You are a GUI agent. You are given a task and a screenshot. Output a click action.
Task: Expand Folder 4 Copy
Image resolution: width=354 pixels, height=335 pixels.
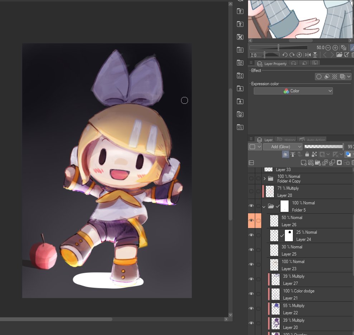click(265, 179)
